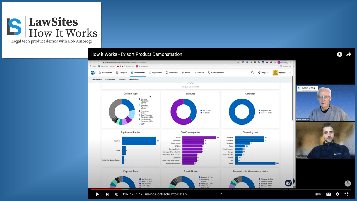The image size is (357, 201).
Task: Click the LawSites How It Works logo
Action: coord(51,30)
